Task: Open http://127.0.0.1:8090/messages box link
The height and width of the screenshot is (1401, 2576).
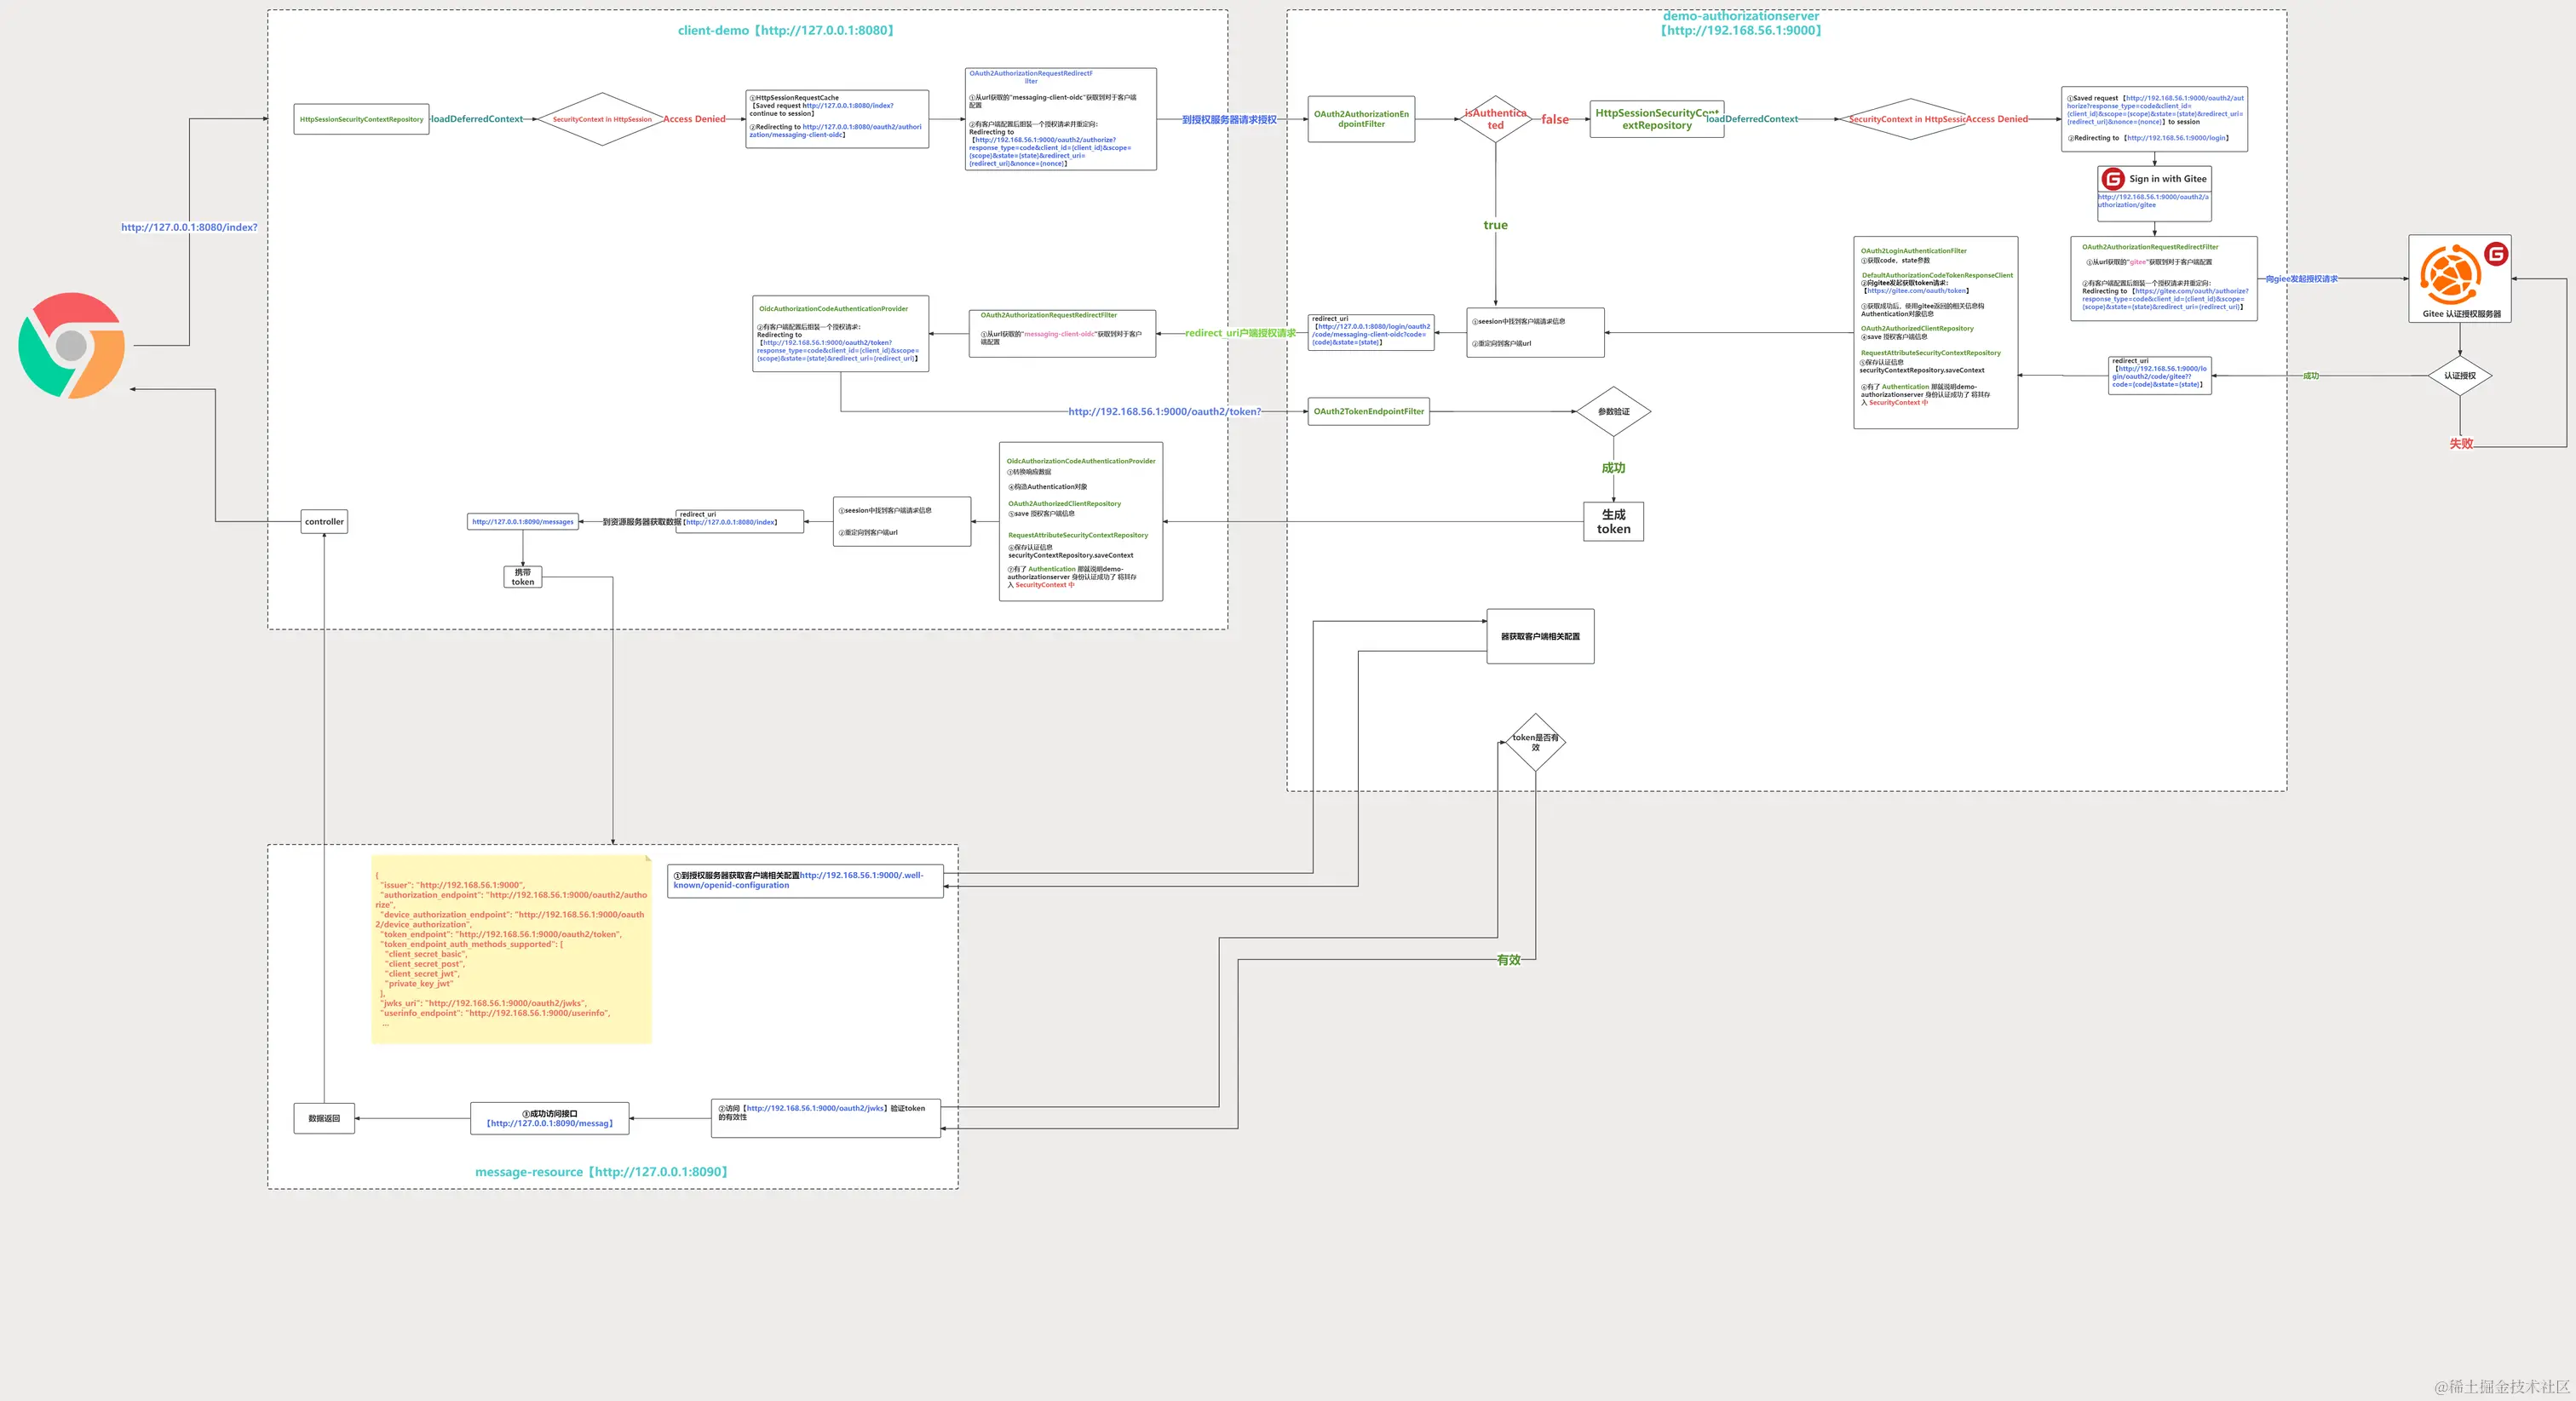Action: click(x=523, y=521)
